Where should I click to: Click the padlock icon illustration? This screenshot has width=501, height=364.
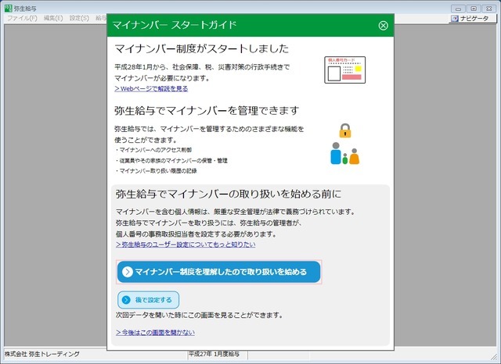pos(345,130)
